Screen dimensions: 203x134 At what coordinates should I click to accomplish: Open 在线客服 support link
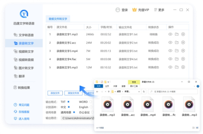22,112
